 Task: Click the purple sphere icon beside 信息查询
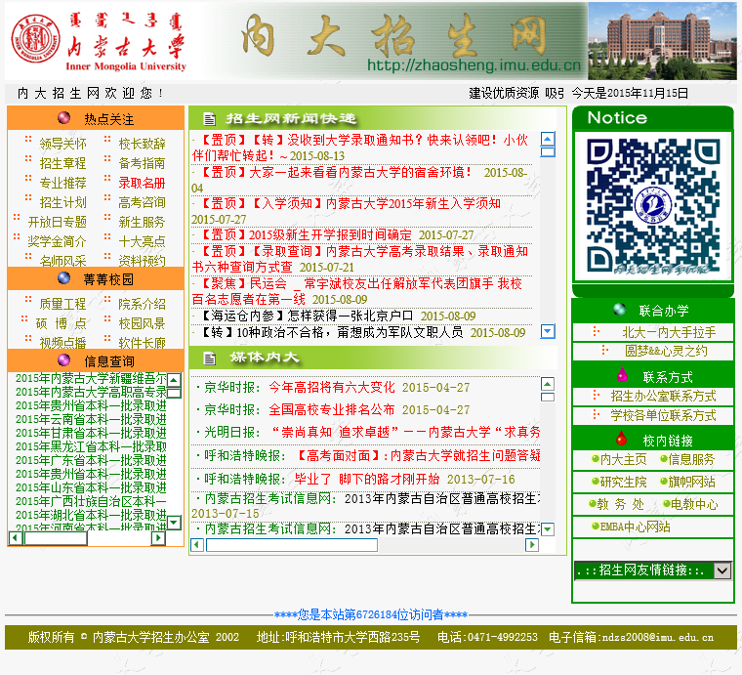click(63, 360)
